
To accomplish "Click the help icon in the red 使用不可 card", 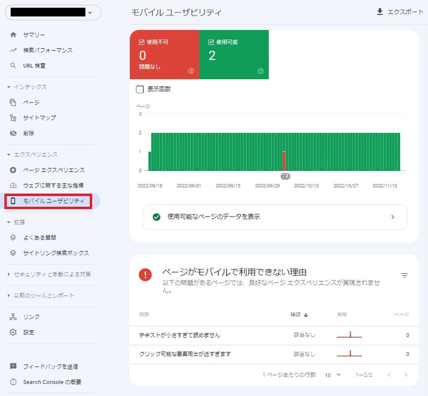I will coord(191,71).
